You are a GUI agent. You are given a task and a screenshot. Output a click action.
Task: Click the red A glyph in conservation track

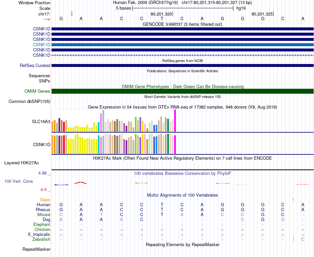[x=81, y=183]
